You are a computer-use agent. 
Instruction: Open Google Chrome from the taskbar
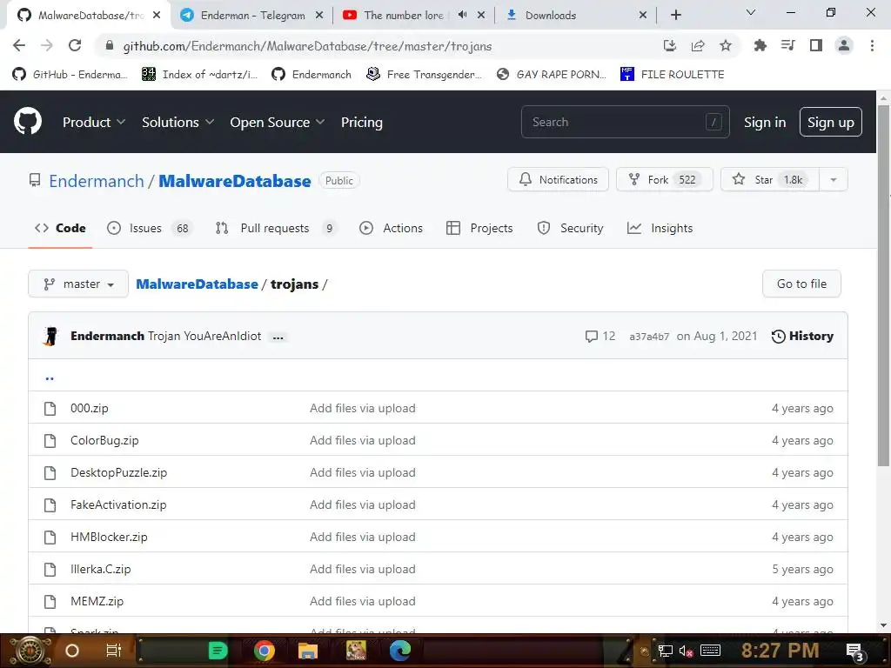point(265,651)
